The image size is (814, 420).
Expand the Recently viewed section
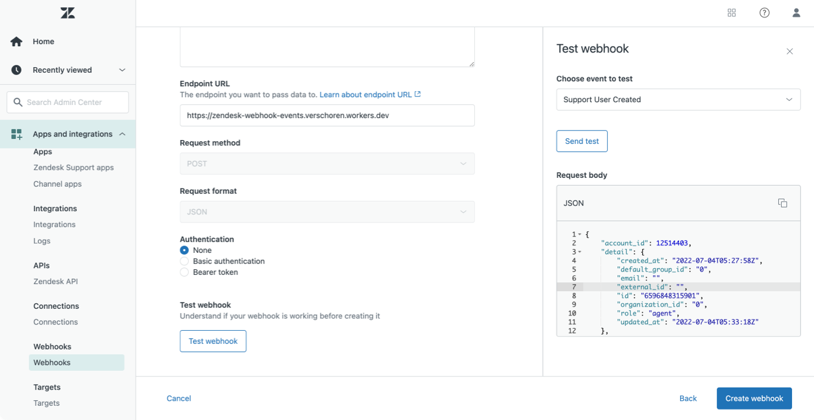(x=122, y=70)
